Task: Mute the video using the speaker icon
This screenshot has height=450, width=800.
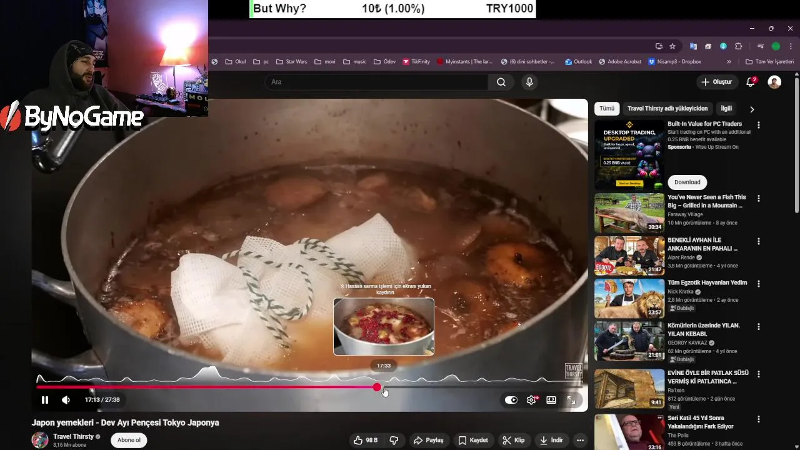Action: pyautogui.click(x=66, y=400)
